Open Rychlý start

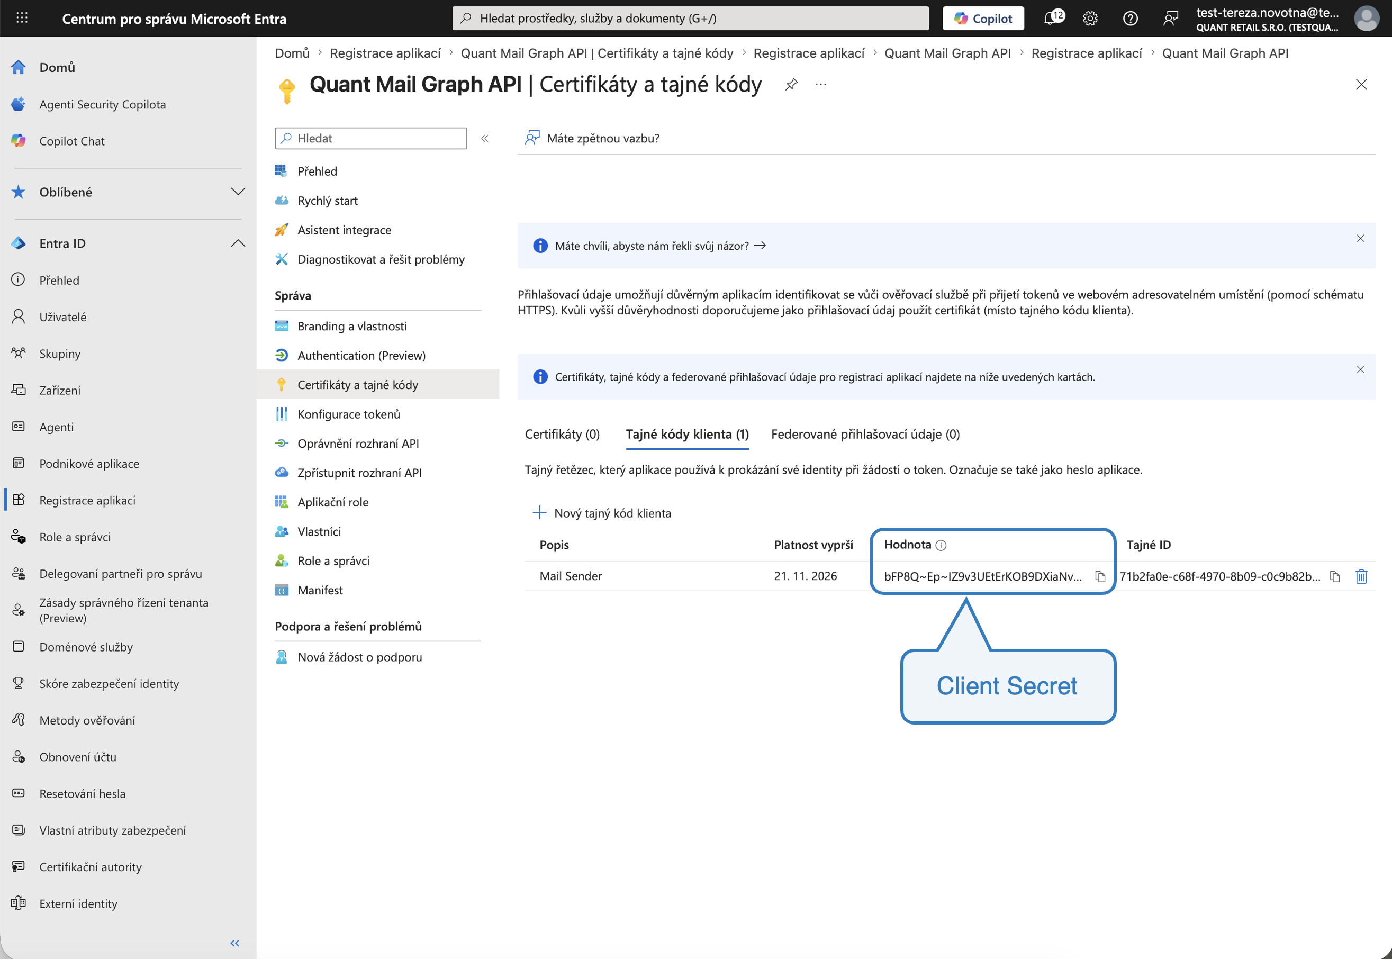click(328, 201)
